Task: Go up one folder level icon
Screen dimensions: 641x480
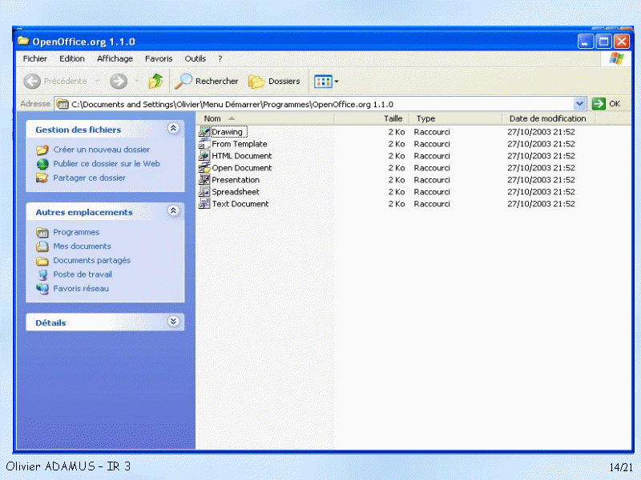Action: pyautogui.click(x=155, y=81)
